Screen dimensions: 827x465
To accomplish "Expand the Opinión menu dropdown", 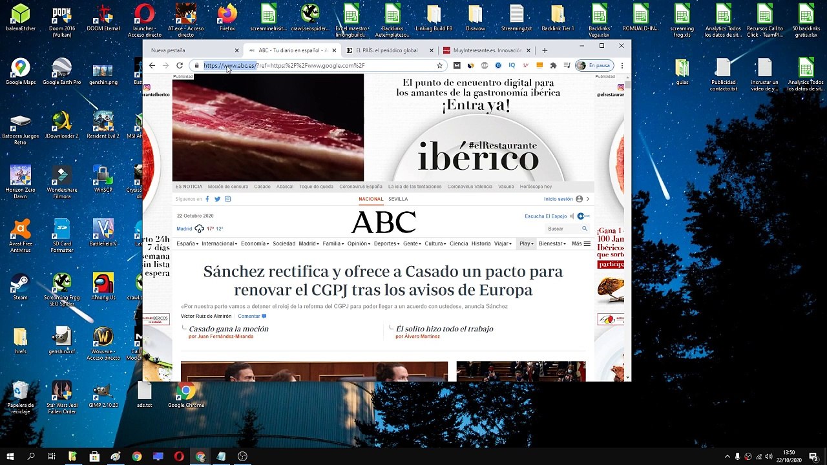I will click(359, 243).
